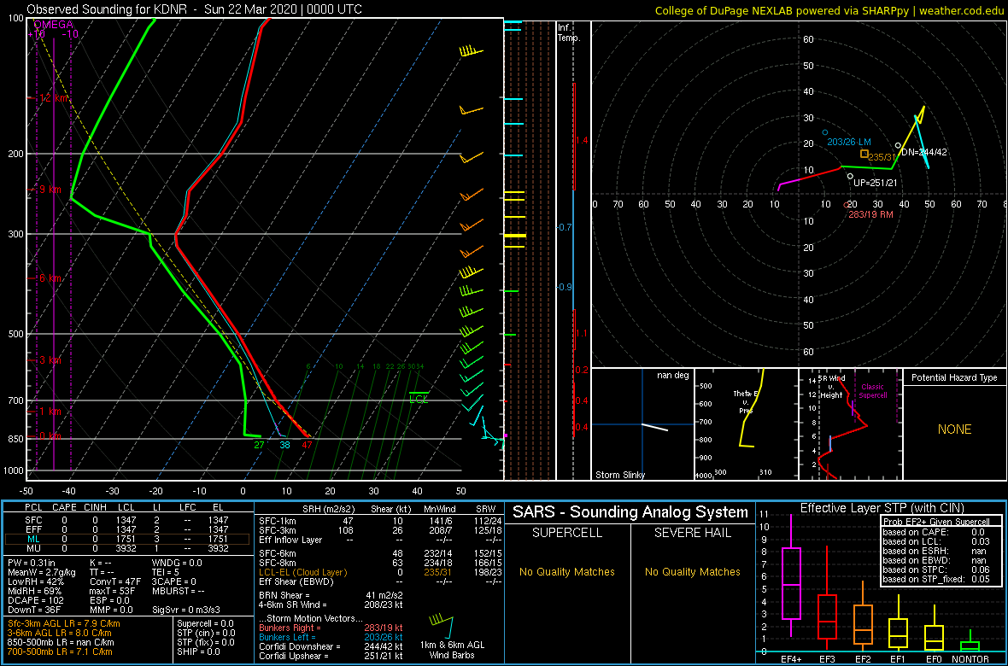This screenshot has width=1008, height=666.
Task: Click the green LCL marker on skew-T
Action: pos(419,399)
